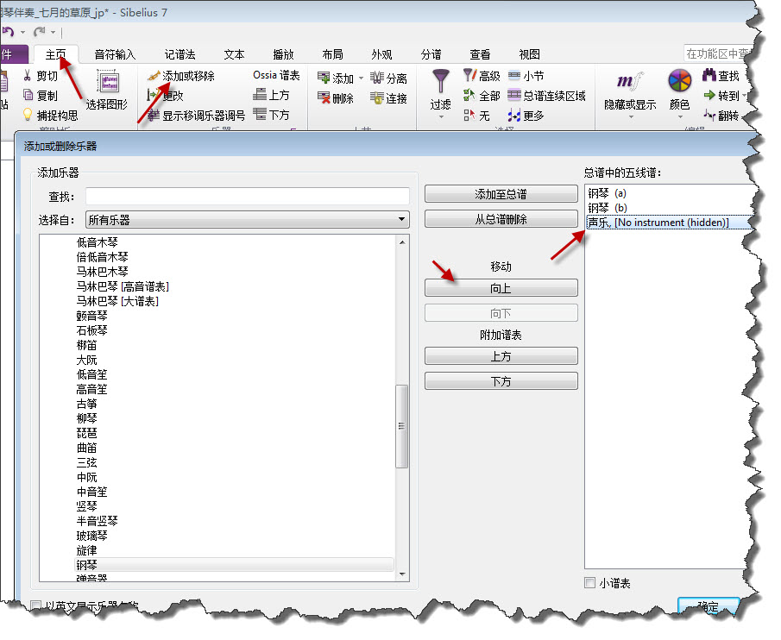The image size is (781, 640).
Task: Open the Color wheel tool
Action: coord(679,82)
